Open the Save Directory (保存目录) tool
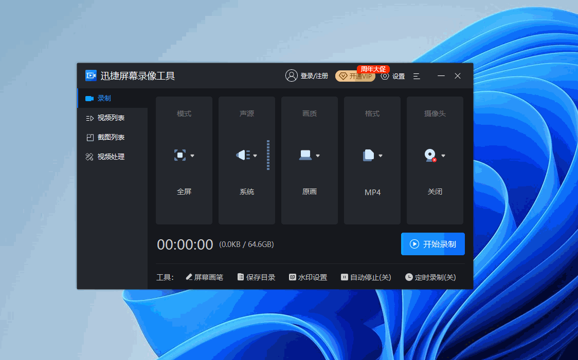The height and width of the screenshot is (360, 578). 256,277
